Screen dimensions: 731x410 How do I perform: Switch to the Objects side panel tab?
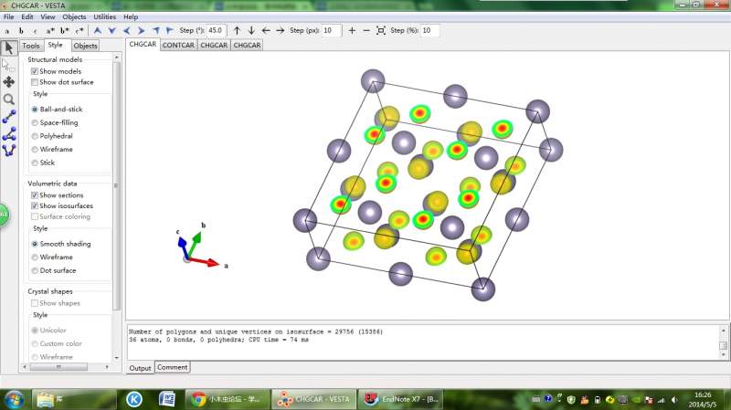pos(85,46)
